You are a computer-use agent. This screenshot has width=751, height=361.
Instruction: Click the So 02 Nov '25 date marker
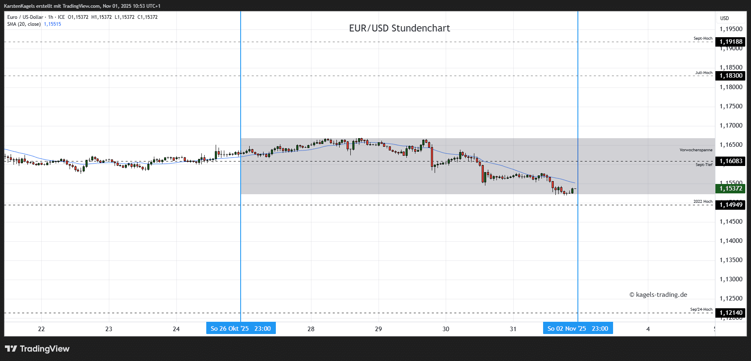click(577, 328)
